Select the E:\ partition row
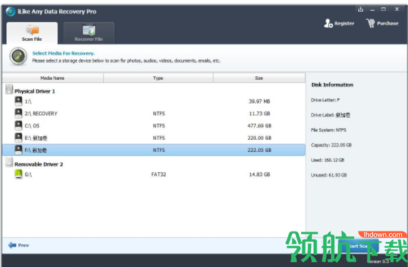 (154, 138)
